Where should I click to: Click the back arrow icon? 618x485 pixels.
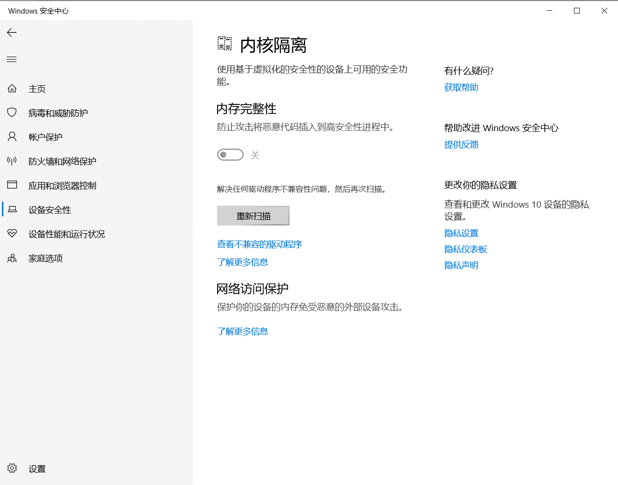tap(12, 32)
